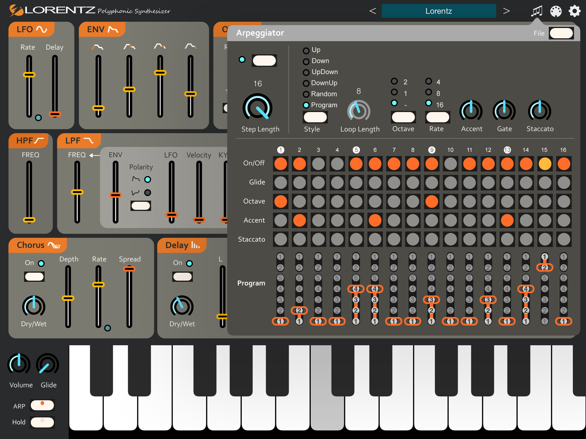Image resolution: width=586 pixels, height=439 pixels.
Task: Open the arpeggiator music notes icon
Action: [537, 11]
